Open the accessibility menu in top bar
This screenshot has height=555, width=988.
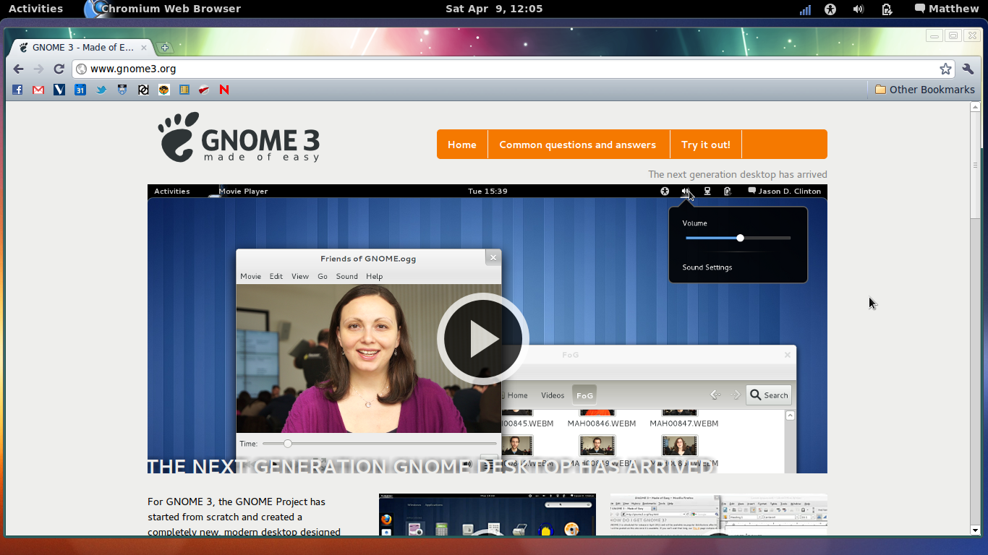point(830,9)
